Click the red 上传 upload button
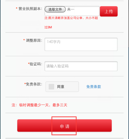129x139 pixels. coord(109,12)
